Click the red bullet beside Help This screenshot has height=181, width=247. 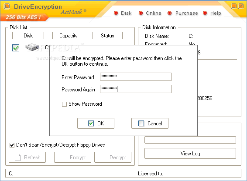(205, 13)
